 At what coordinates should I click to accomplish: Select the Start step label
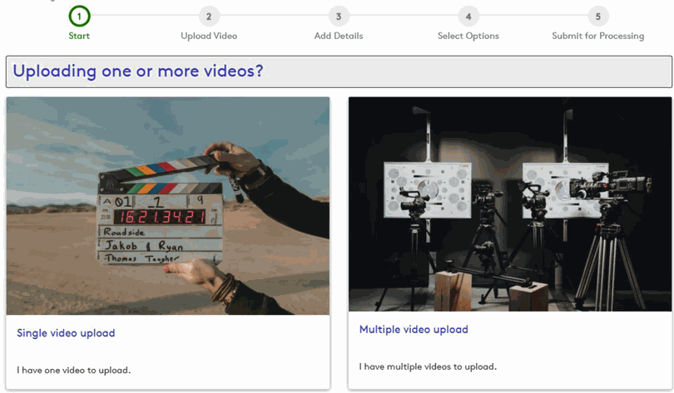tap(79, 36)
